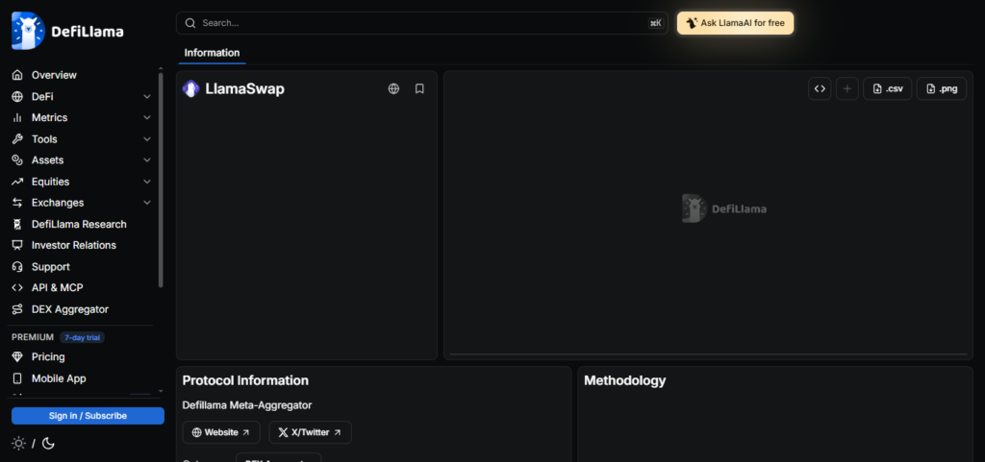The image size is (985, 462).
Task: Click the Mobile App phone icon
Action: pos(17,378)
